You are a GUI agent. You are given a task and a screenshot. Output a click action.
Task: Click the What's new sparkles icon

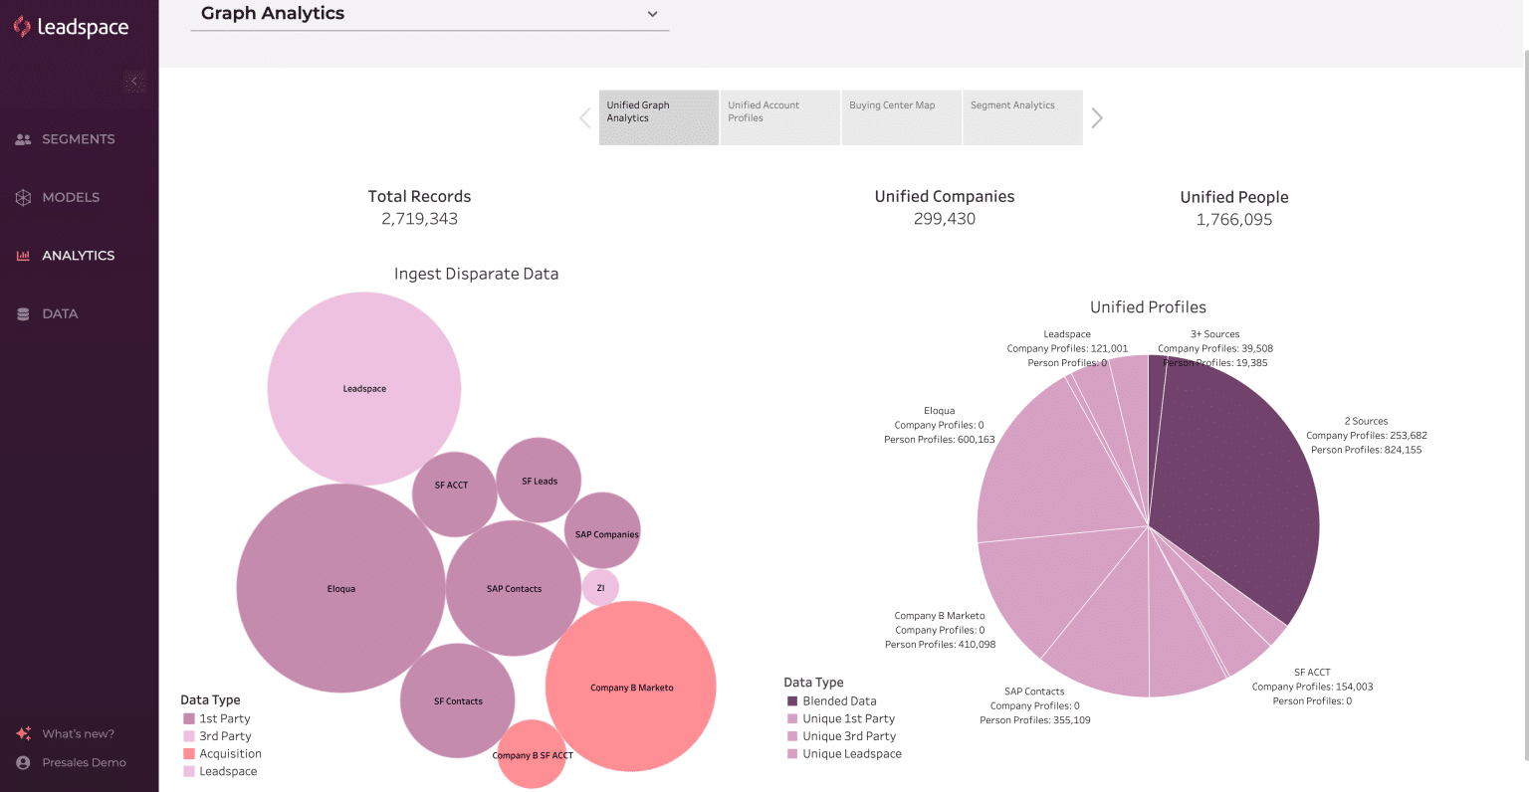point(22,733)
